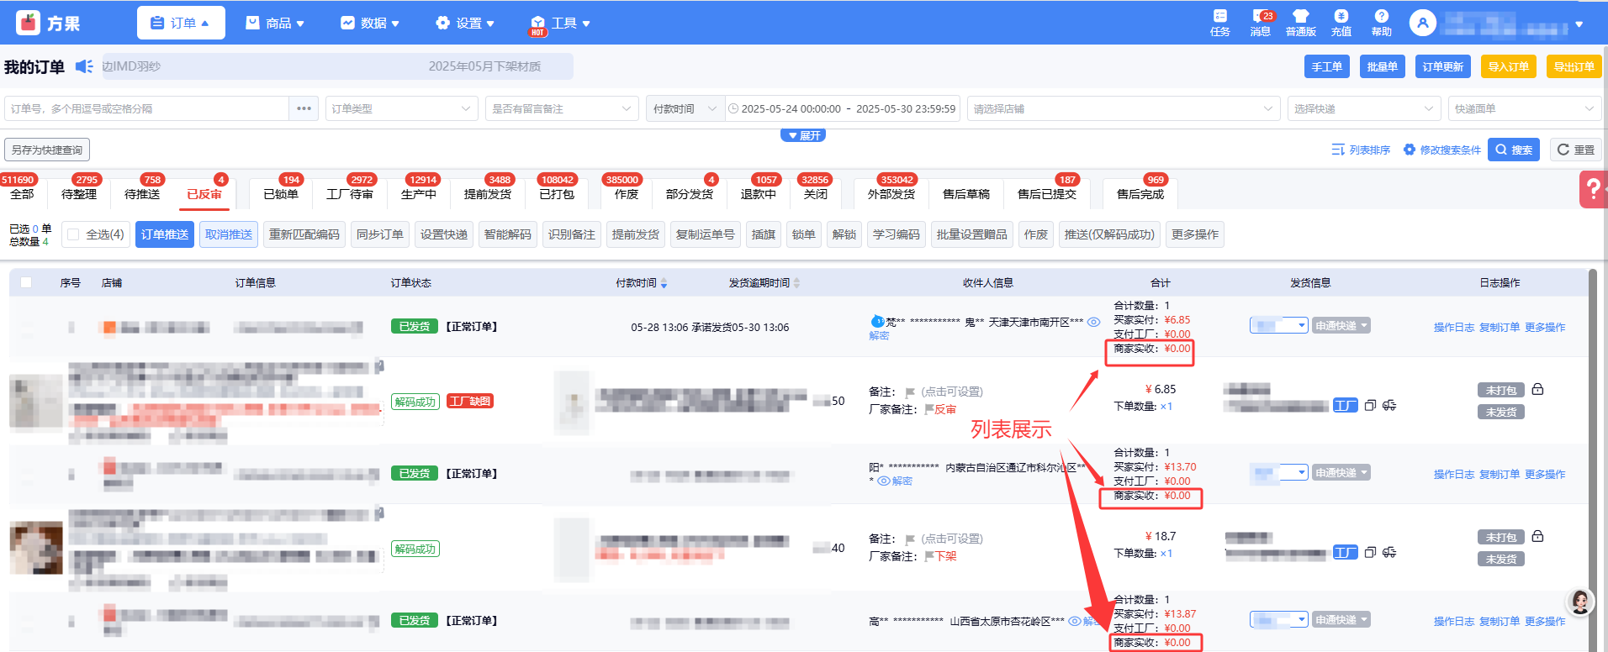The image size is (1608, 652).
Task: Click 操作日志 in the 内蒙古 row
Action: [1454, 474]
